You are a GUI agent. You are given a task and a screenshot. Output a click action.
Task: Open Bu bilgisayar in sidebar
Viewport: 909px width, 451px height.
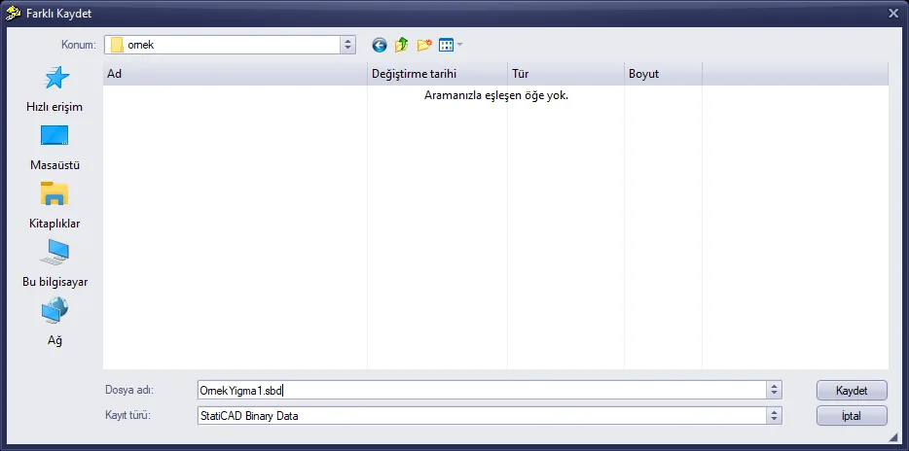[x=55, y=264]
